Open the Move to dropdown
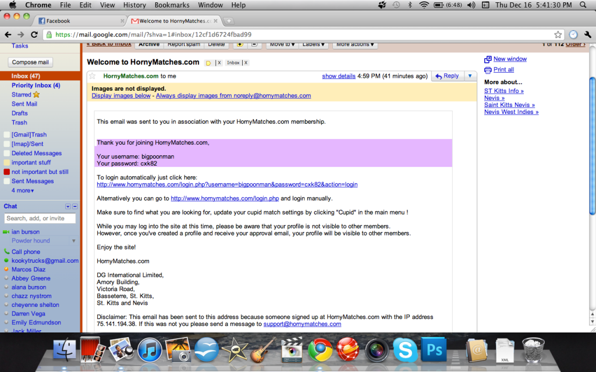596x372 pixels. point(282,44)
